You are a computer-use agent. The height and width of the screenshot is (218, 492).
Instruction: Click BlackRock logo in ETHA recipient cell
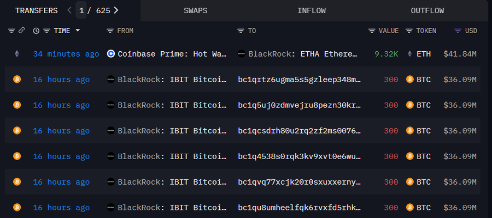point(242,54)
